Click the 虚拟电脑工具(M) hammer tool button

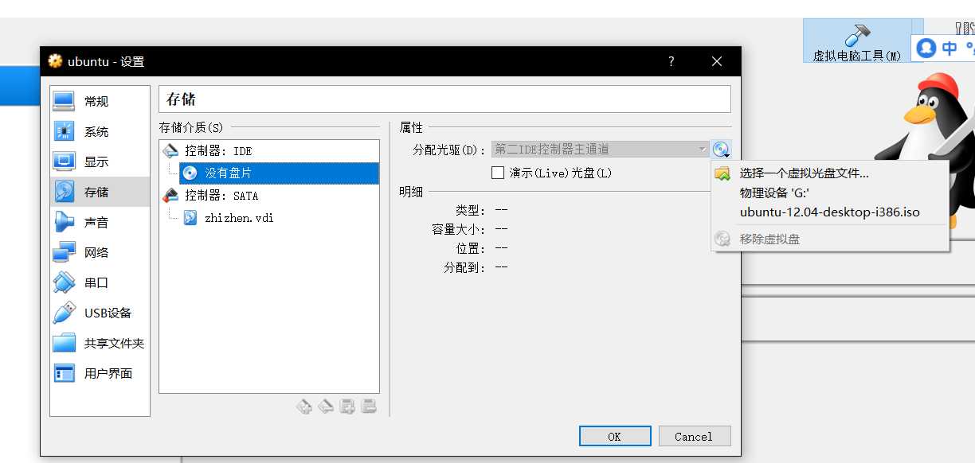(x=857, y=42)
